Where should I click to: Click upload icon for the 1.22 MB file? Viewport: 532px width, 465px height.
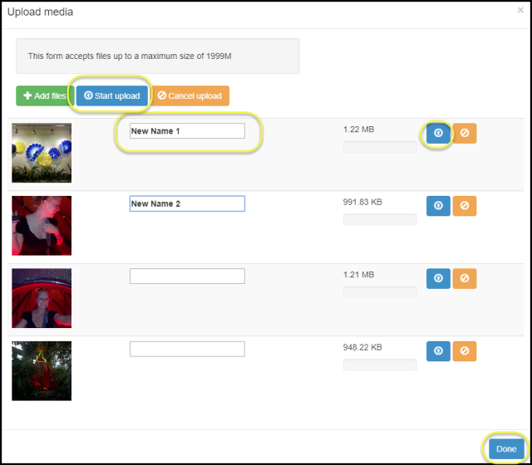click(x=438, y=133)
